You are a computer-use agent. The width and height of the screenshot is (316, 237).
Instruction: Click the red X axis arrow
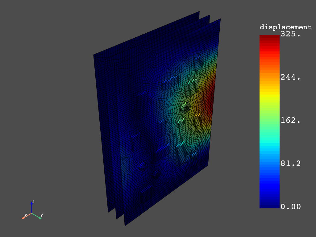[x=23, y=217]
